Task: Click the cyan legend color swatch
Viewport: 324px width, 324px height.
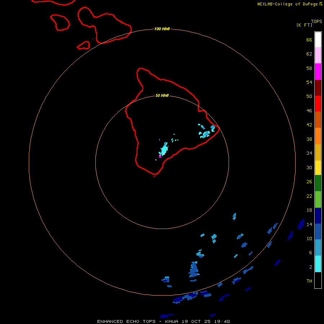Action: [318, 264]
